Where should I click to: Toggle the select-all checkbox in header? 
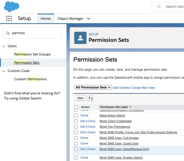coord(76,107)
